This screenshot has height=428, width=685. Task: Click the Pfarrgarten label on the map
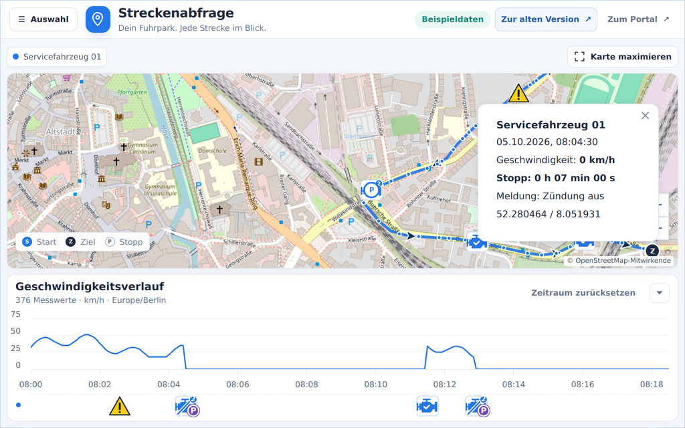tap(132, 92)
